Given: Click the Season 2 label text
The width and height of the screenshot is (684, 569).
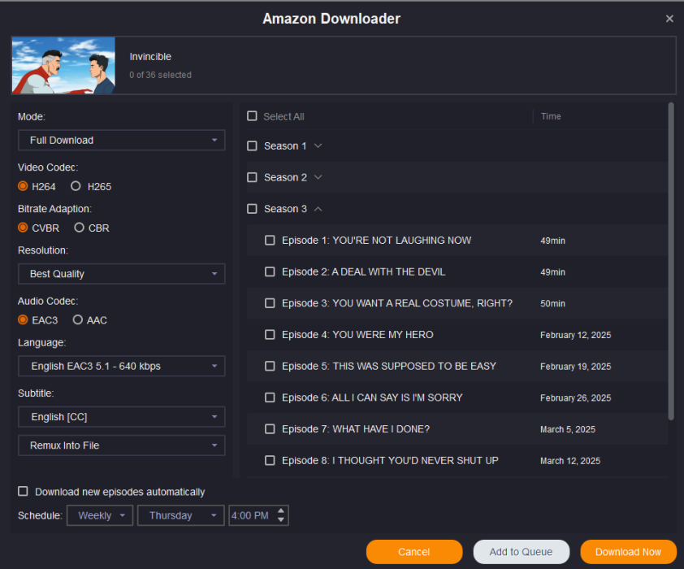Looking at the screenshot, I should click(285, 177).
